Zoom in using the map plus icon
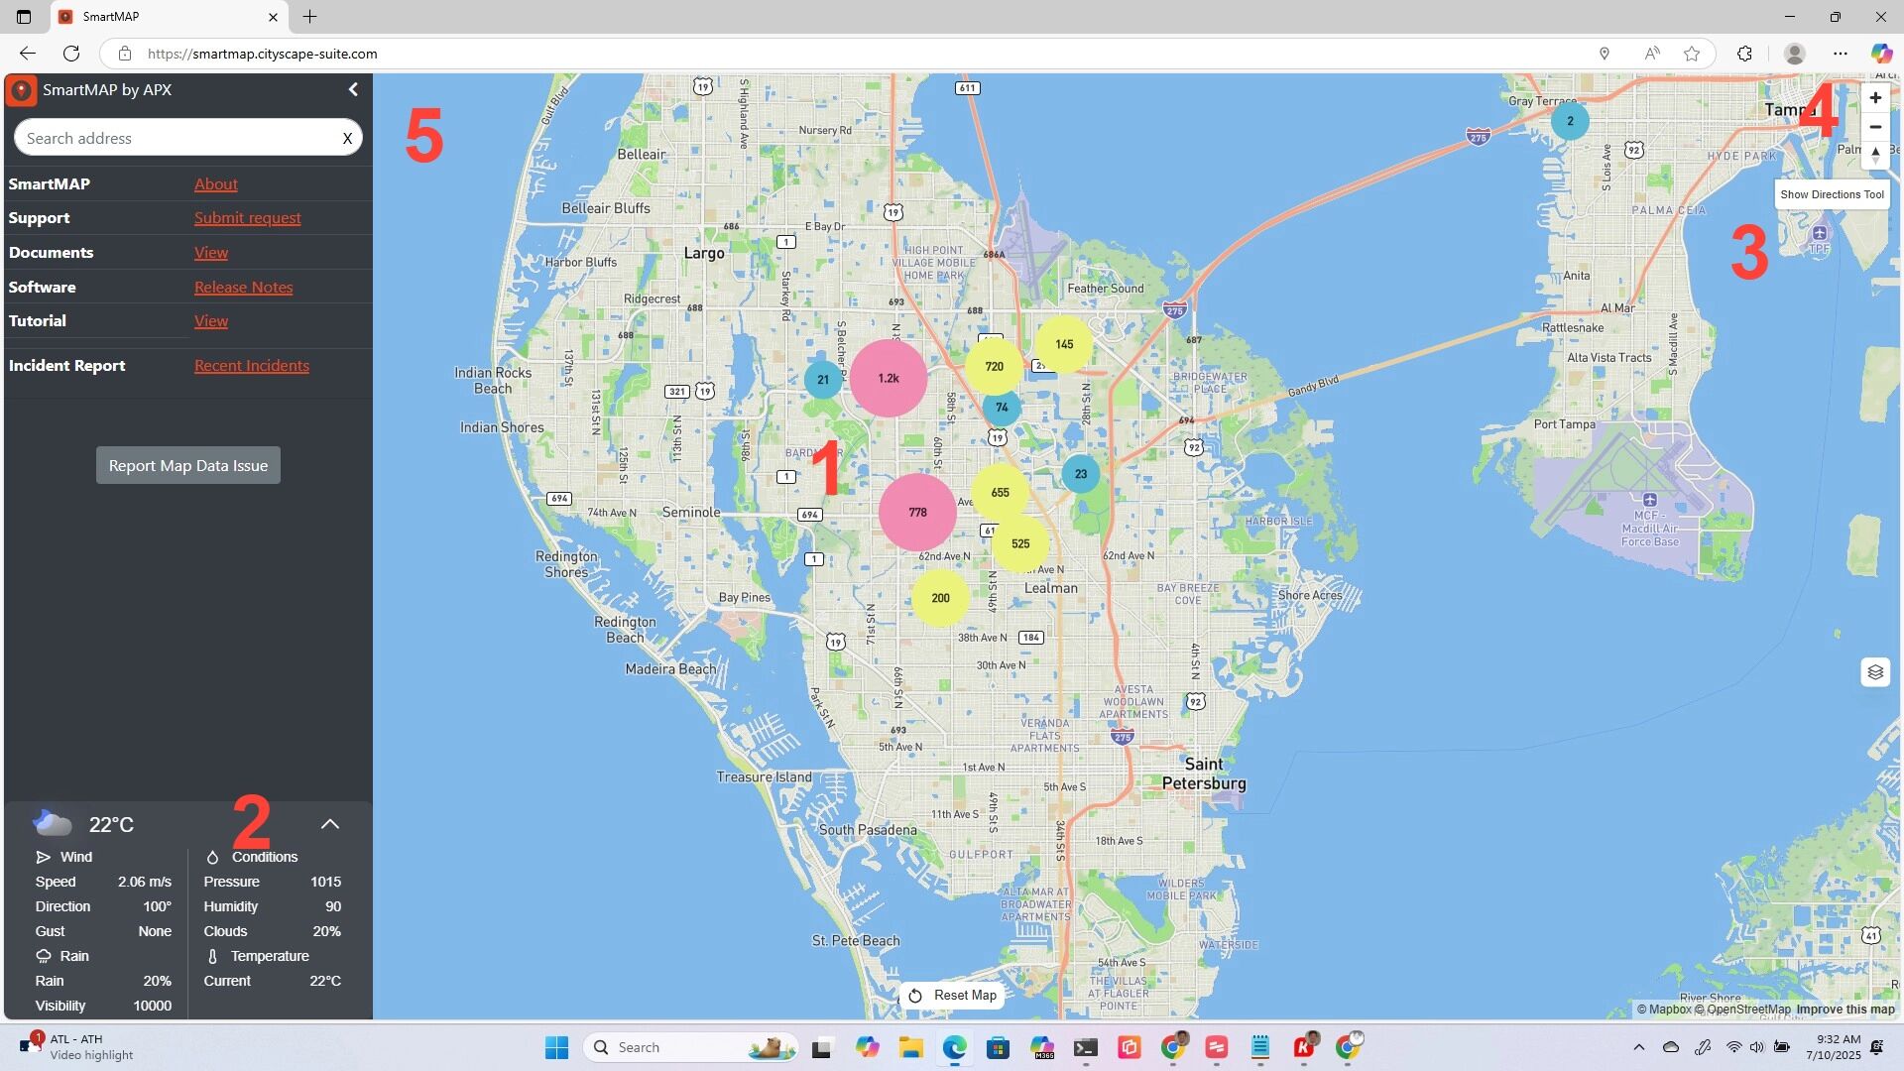The width and height of the screenshot is (1904, 1071). tap(1875, 97)
